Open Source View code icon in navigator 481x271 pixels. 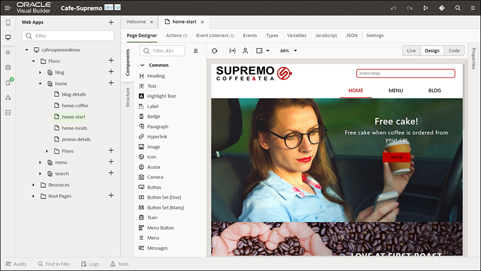[x=8, y=113]
